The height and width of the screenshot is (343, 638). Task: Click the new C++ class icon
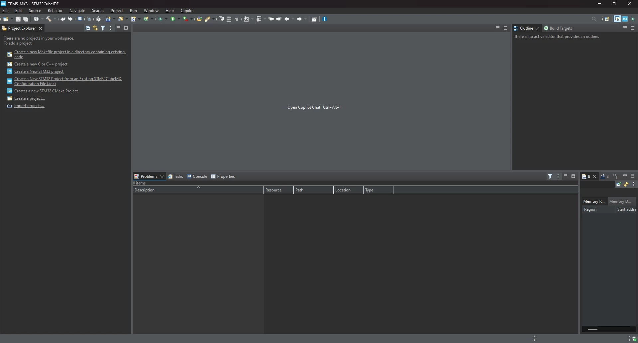tap(146, 19)
